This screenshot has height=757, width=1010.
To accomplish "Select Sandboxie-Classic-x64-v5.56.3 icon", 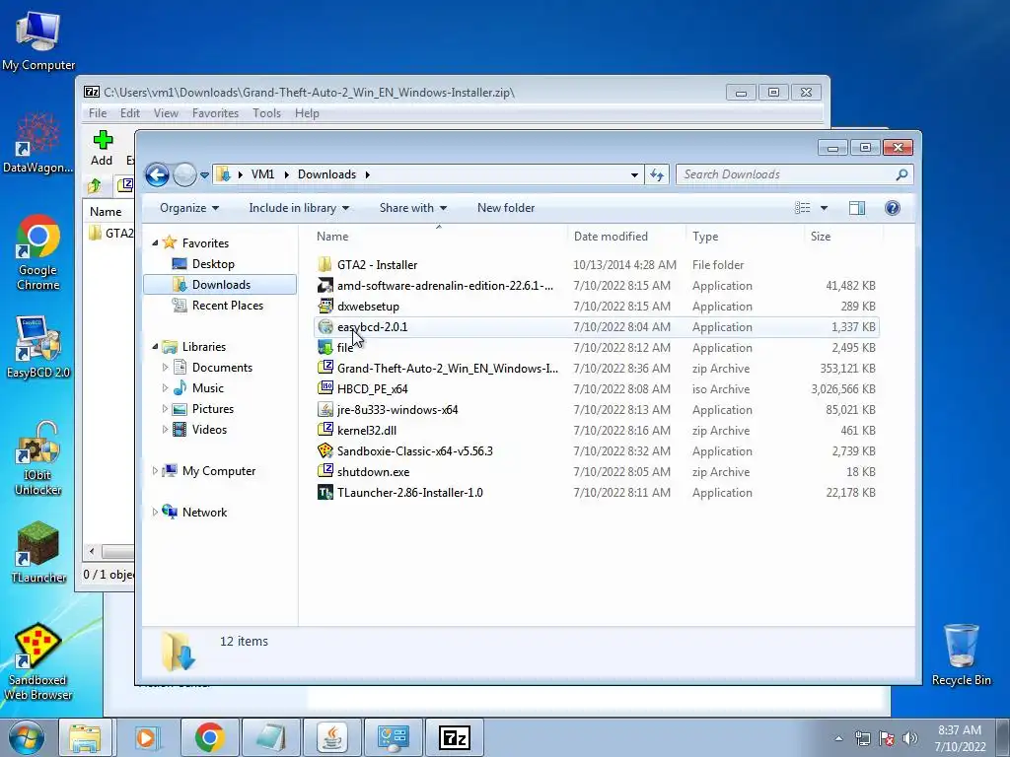I will pyautogui.click(x=325, y=451).
